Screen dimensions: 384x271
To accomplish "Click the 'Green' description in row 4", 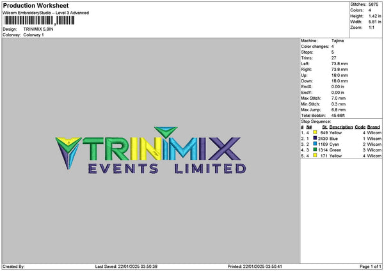I will pyautogui.click(x=335, y=150).
